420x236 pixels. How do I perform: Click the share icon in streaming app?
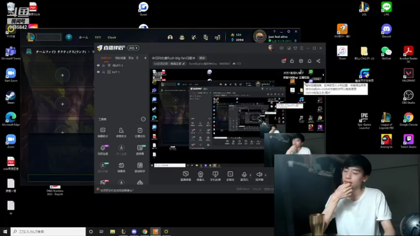click(x=318, y=61)
